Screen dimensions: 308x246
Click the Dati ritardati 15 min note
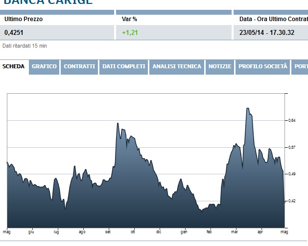pyautogui.click(x=24, y=46)
